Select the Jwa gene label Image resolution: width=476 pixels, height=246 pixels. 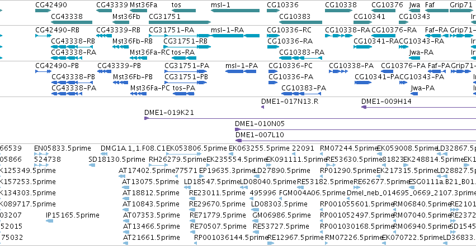coord(414,5)
